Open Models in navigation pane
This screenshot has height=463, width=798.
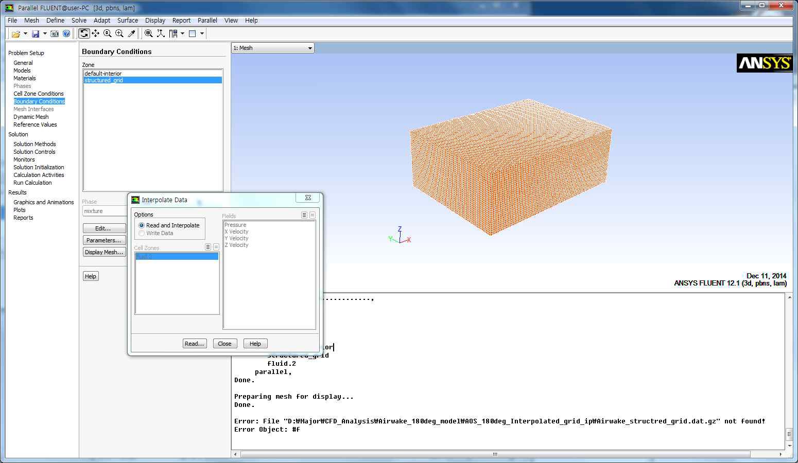[22, 70]
